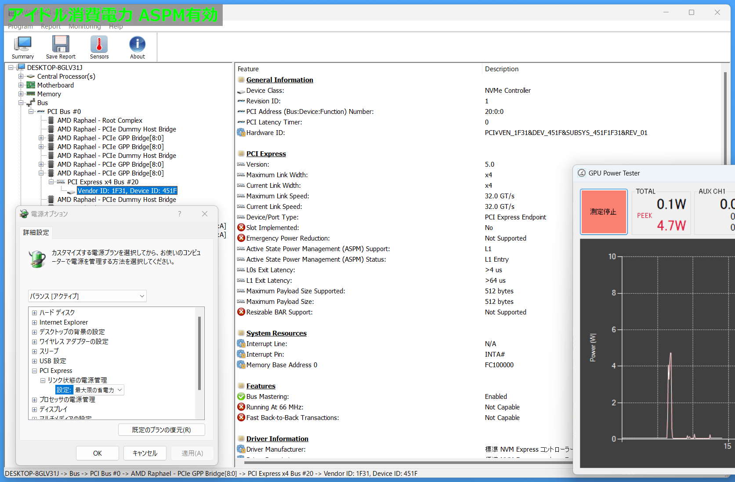Click the power options help question mark
The image size is (735, 482).
click(x=179, y=214)
